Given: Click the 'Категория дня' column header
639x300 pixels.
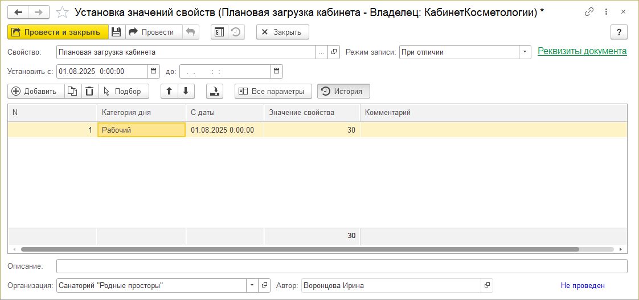Looking at the screenshot, I should [x=141, y=113].
